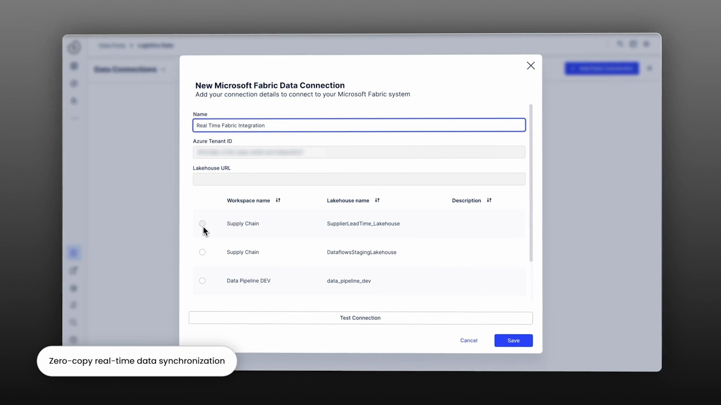Click the Lakehouse URL field
This screenshot has height=405, width=721.
359,179
